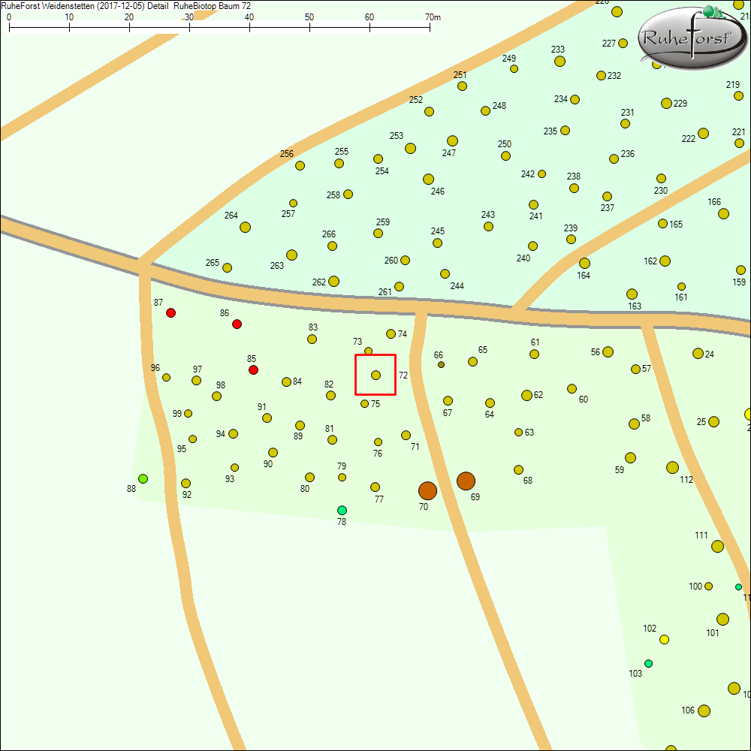Image resolution: width=751 pixels, height=751 pixels.
Task: Select the teal green tree marker 78
Action: tap(342, 510)
